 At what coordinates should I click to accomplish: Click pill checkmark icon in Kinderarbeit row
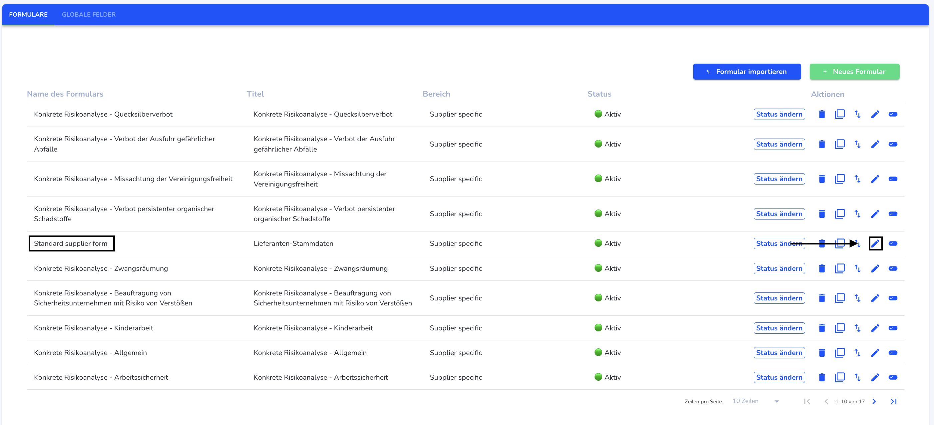893,328
